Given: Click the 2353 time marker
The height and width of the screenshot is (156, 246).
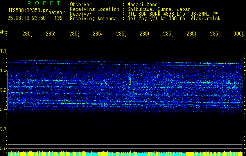Looking at the screenshot, I should (74, 34).
